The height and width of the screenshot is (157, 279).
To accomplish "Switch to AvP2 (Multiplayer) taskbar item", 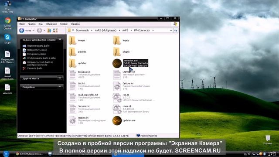I will click(x=30, y=154).
